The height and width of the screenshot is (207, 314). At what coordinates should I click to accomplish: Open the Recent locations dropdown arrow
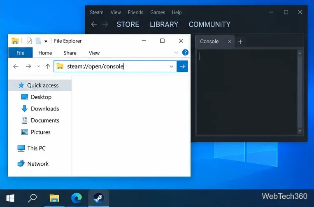click(38, 66)
